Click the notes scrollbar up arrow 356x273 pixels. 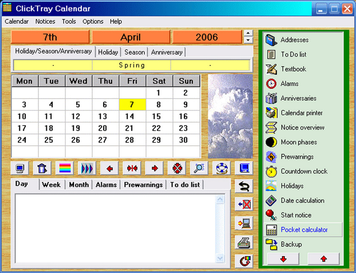[220, 199]
